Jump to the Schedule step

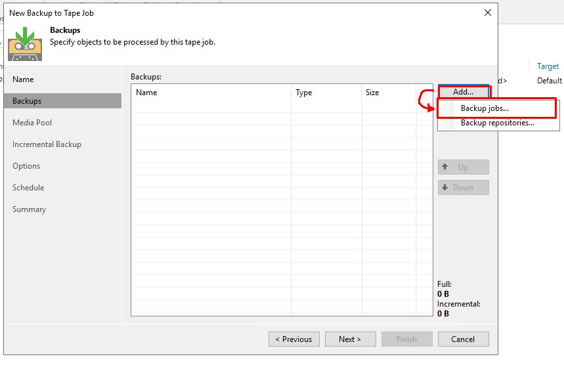(x=28, y=188)
